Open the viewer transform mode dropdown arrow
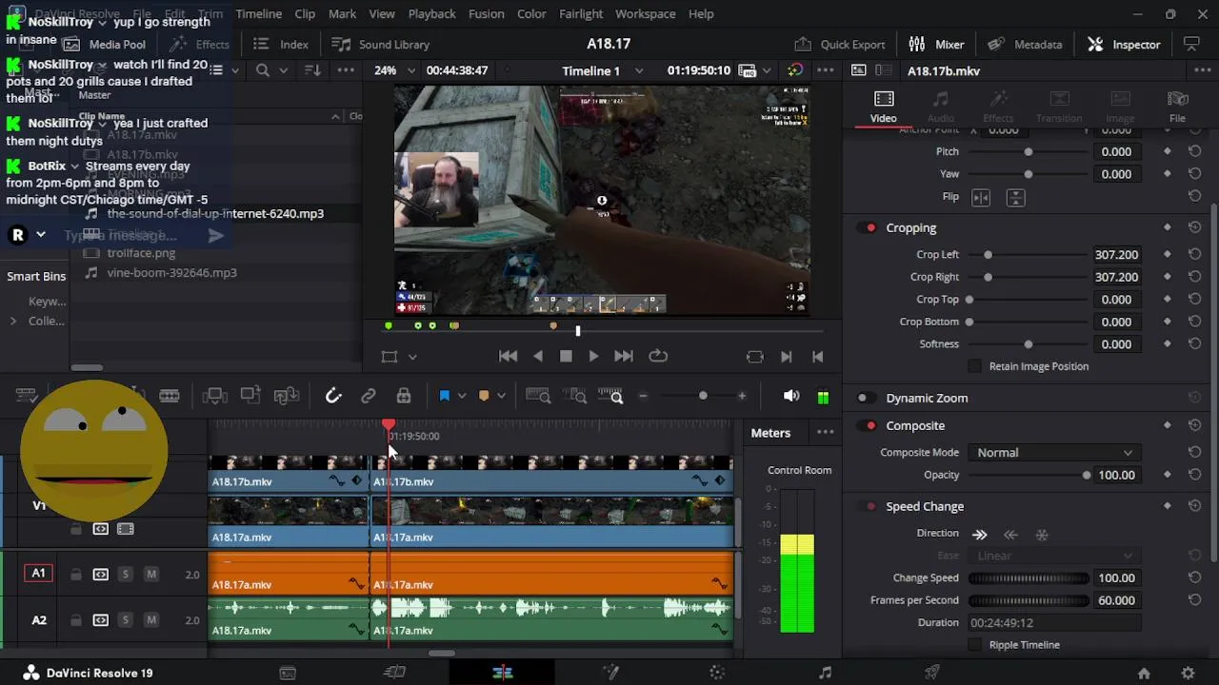 point(412,357)
